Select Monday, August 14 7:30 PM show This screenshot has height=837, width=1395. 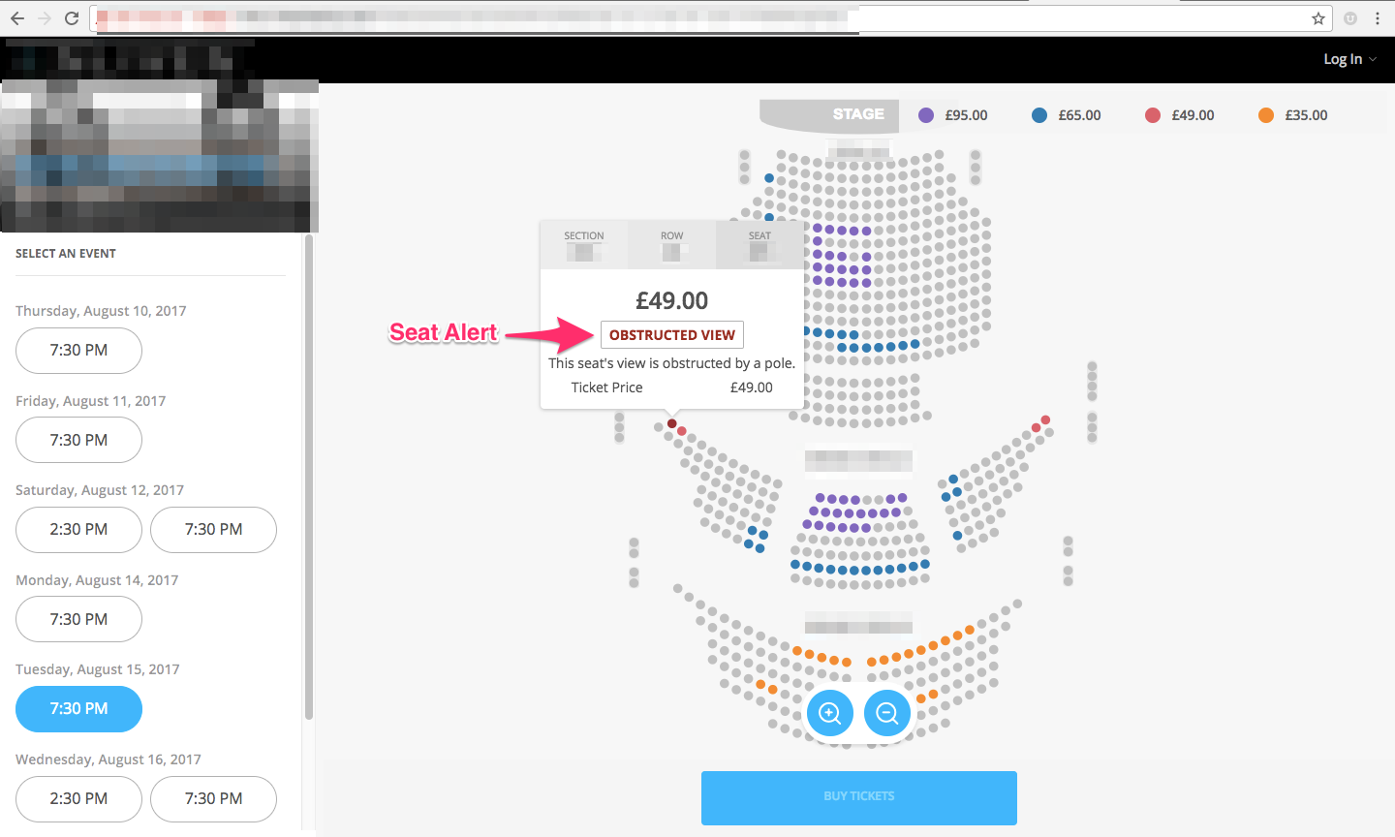point(78,619)
